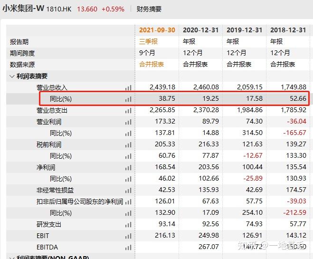Image resolution: width=313 pixels, height=259 pixels.
Task: Click the growth value 52.66
Action: coord(298,98)
